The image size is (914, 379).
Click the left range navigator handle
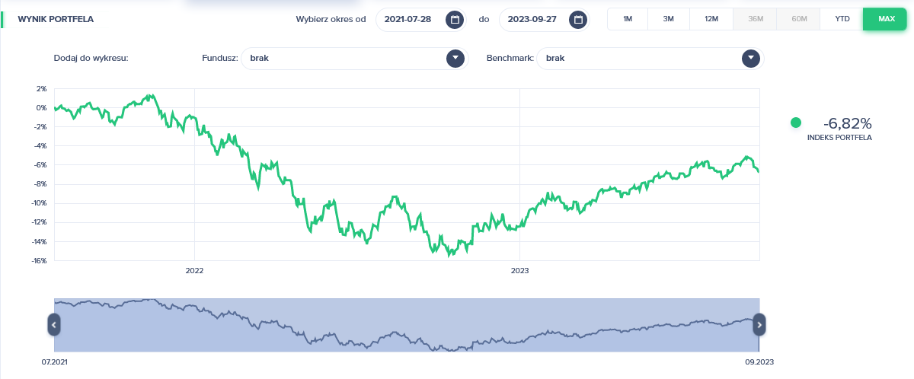(54, 324)
